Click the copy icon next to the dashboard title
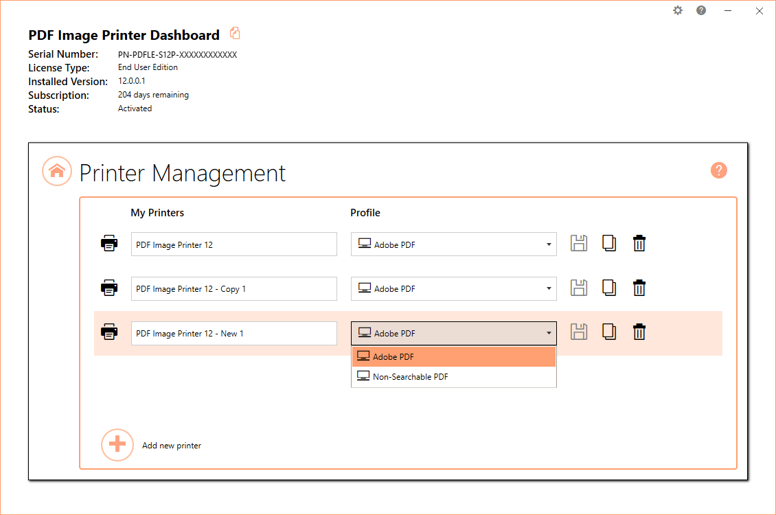 tap(235, 33)
